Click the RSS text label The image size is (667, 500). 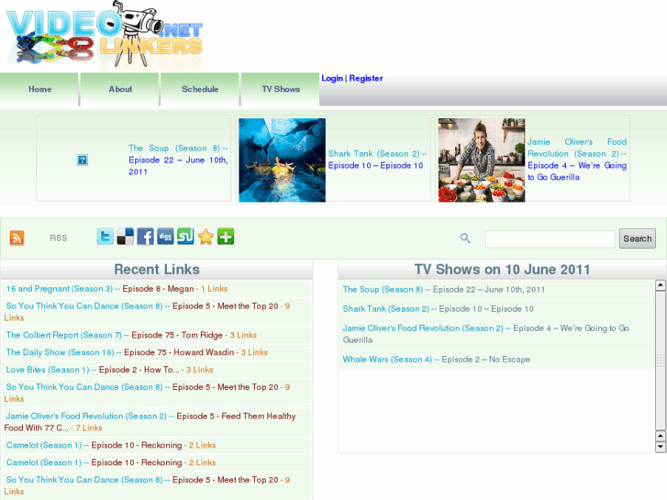59,238
